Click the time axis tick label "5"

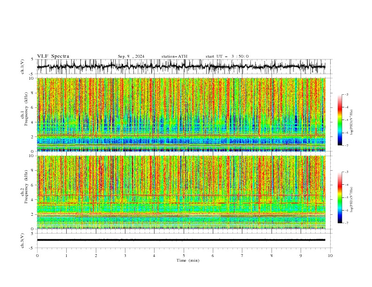184,256
